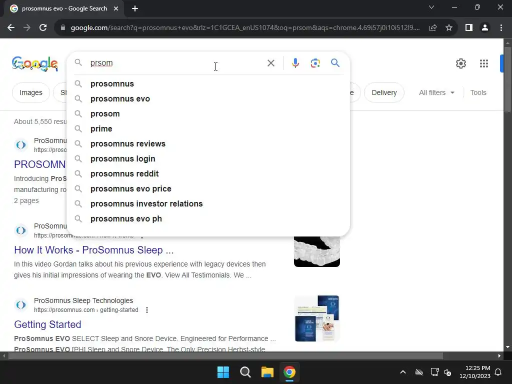Go to Google home via logo
Image resolution: width=512 pixels, height=384 pixels.
[x=35, y=63]
